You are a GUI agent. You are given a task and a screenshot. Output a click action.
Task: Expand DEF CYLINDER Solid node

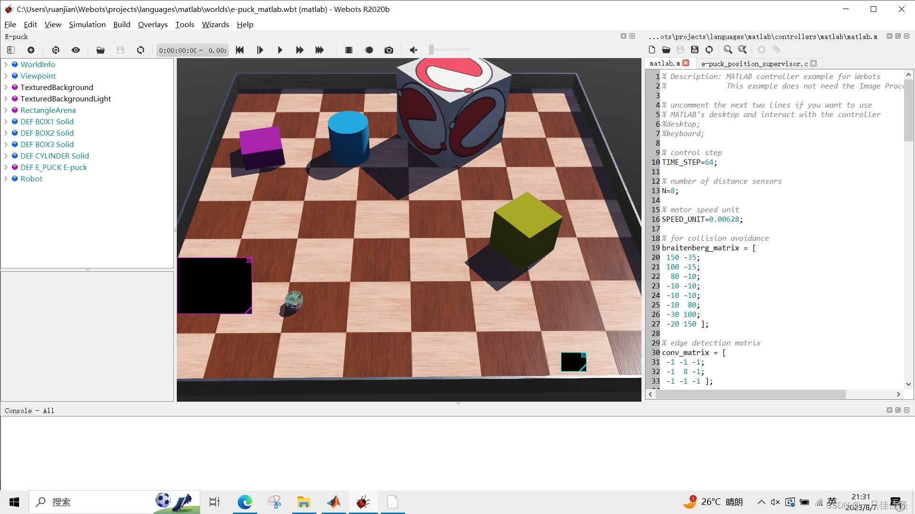(x=6, y=156)
